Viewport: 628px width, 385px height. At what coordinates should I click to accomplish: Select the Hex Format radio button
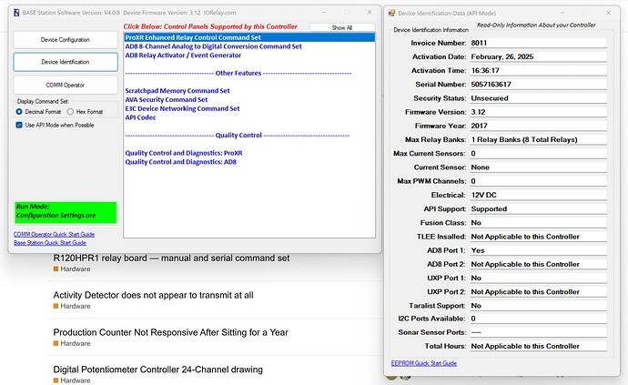click(x=70, y=112)
